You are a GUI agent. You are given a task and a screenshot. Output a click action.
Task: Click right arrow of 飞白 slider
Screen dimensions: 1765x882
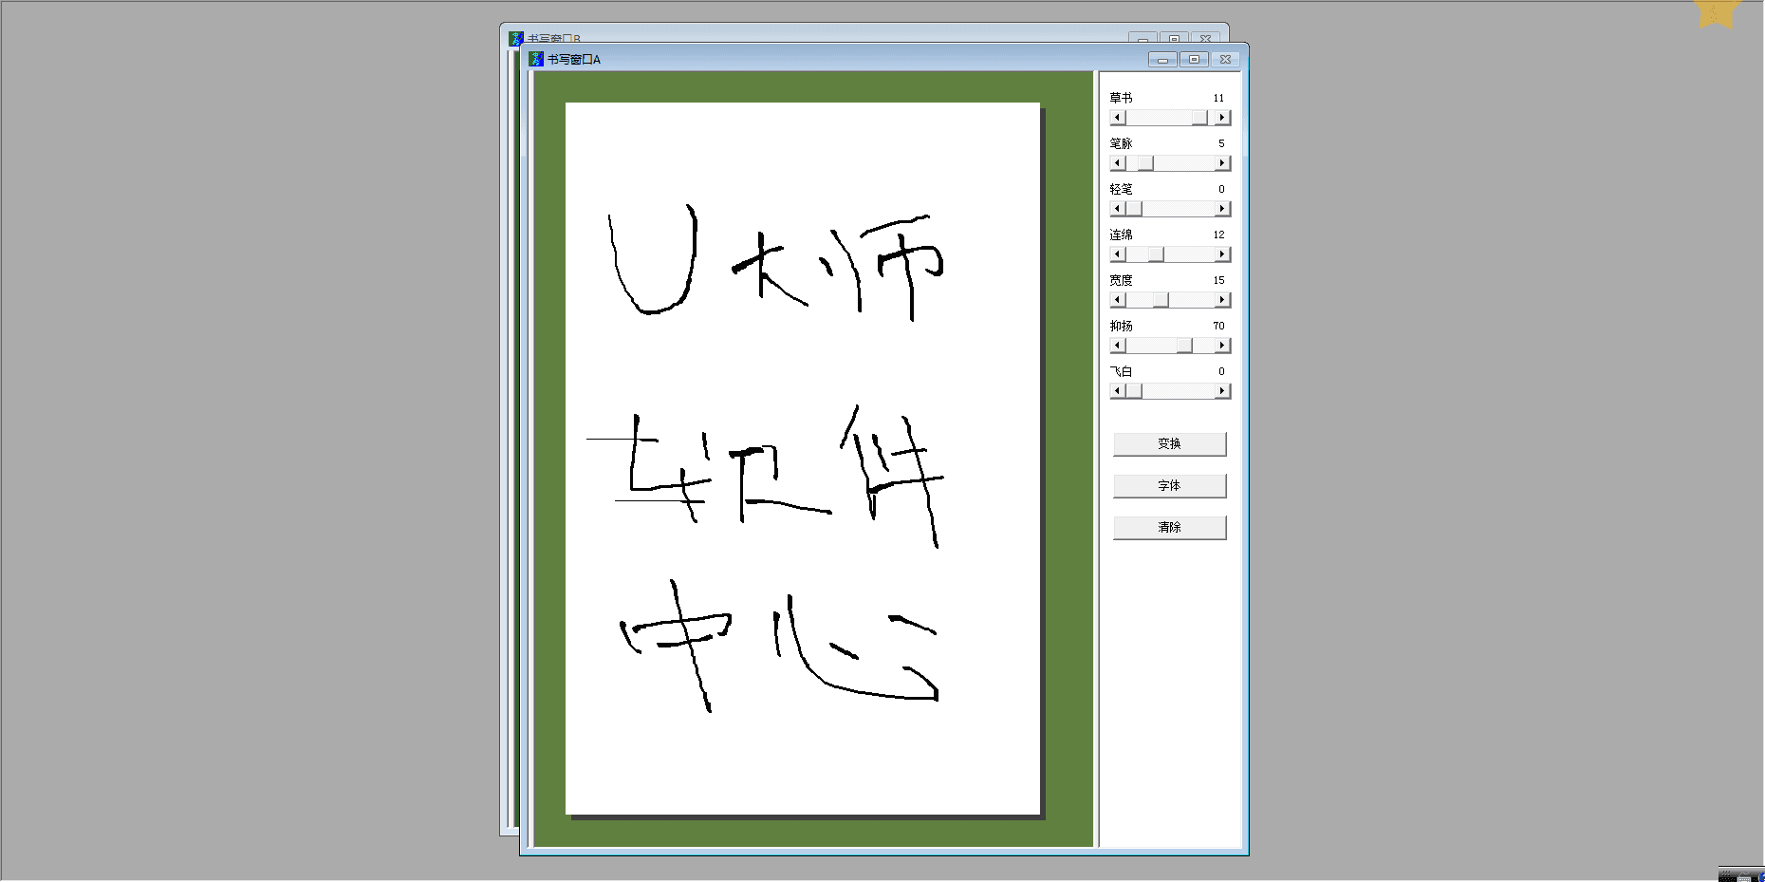click(x=1222, y=391)
